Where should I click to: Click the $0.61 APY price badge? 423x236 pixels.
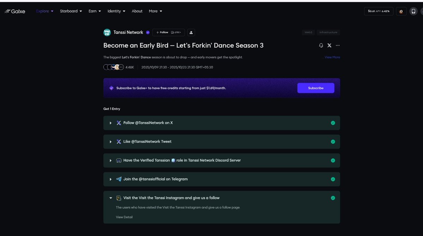(379, 11)
